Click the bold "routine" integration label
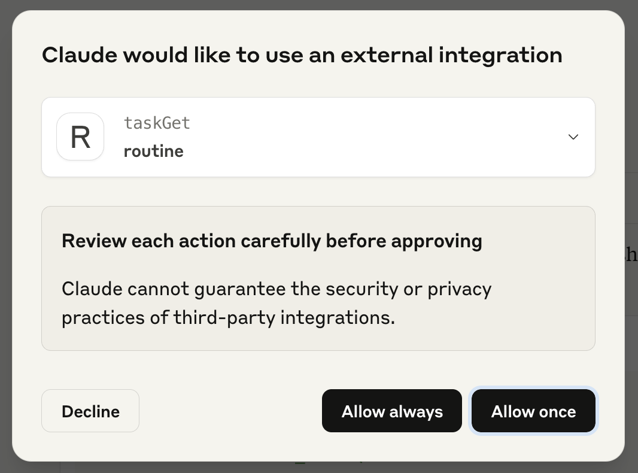 153,151
